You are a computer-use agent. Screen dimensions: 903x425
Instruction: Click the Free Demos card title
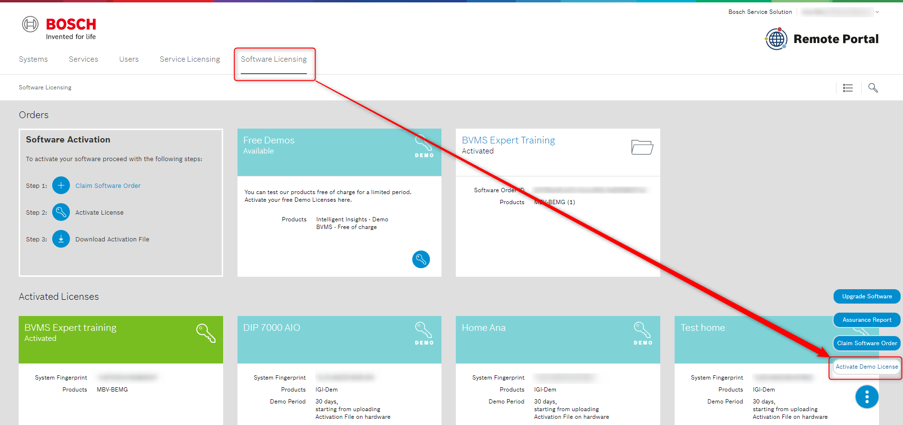click(269, 140)
